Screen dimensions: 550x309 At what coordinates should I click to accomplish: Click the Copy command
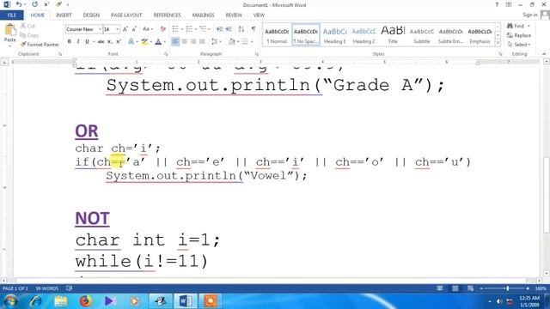[29, 35]
